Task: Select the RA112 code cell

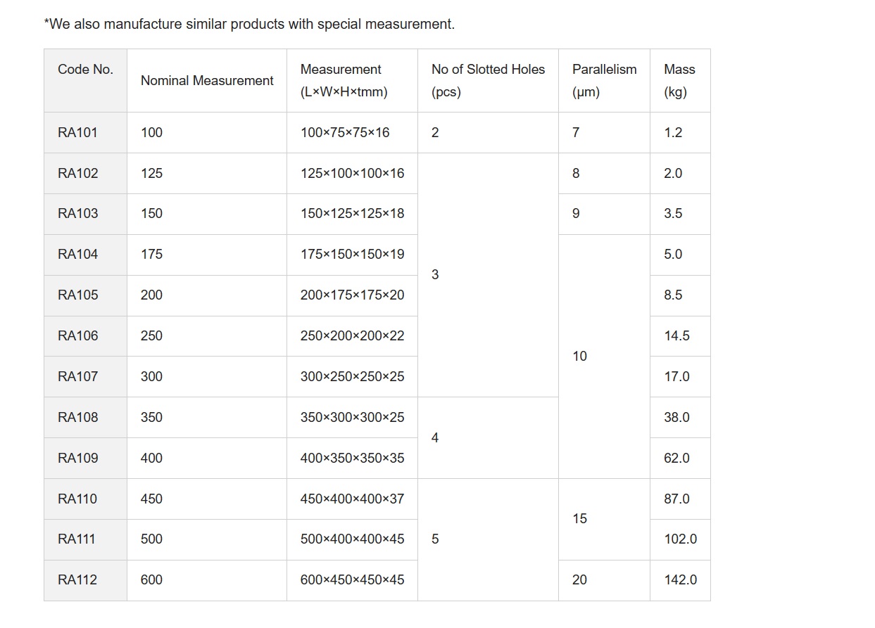Action: click(85, 580)
